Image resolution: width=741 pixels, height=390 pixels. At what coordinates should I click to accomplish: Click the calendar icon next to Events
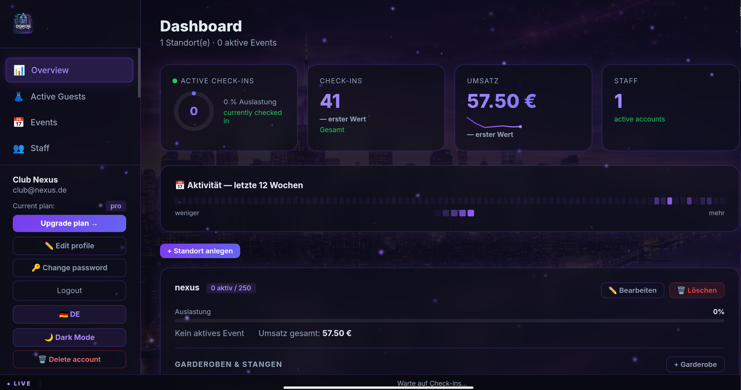(19, 122)
